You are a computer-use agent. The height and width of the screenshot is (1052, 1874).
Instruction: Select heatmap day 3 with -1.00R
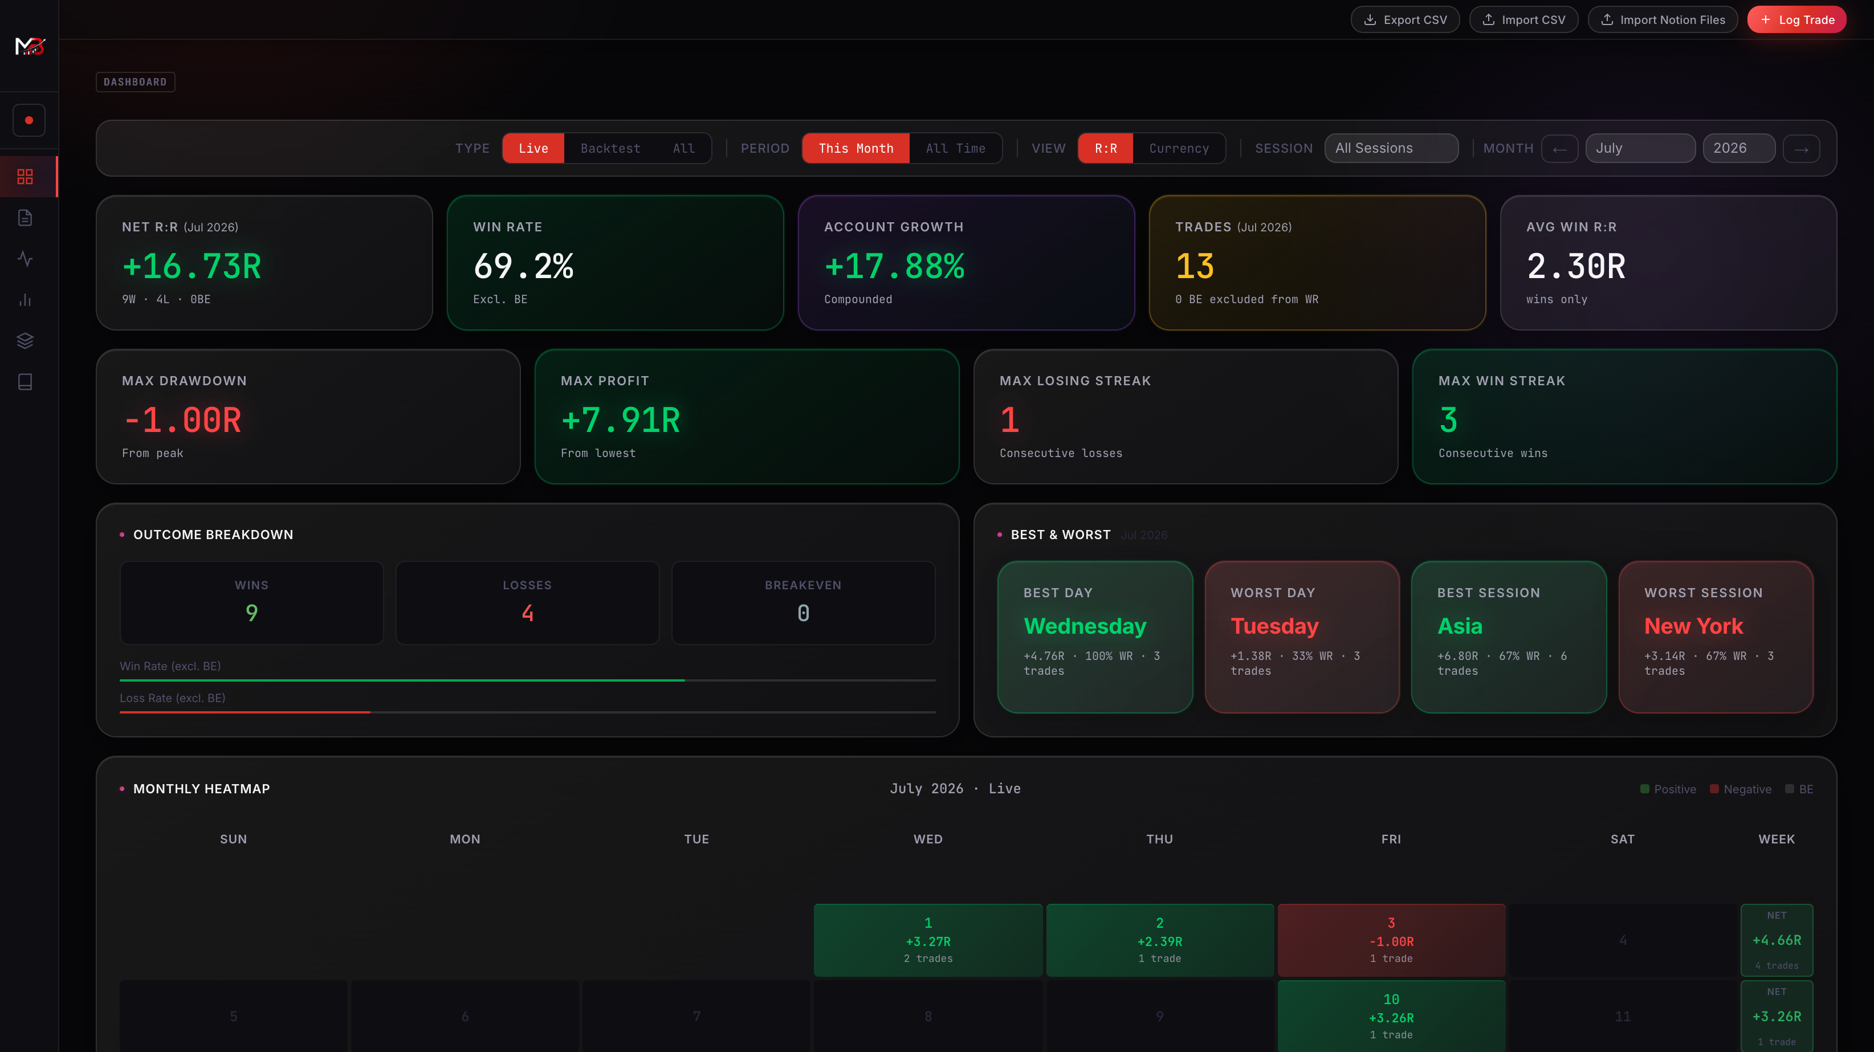point(1391,940)
